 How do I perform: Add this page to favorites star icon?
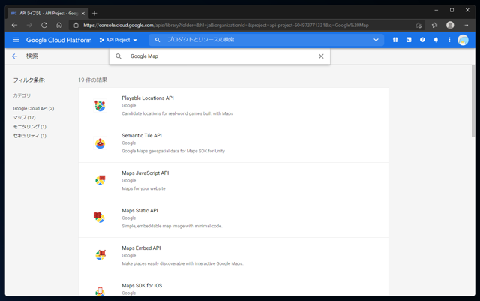point(418,25)
